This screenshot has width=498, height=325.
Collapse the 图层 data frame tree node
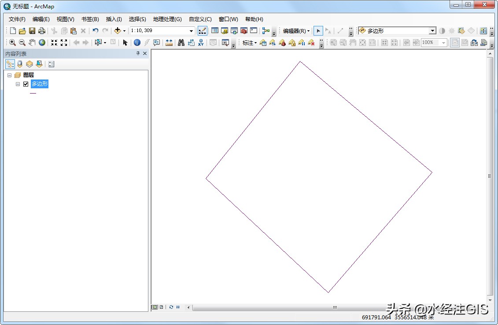coord(10,75)
